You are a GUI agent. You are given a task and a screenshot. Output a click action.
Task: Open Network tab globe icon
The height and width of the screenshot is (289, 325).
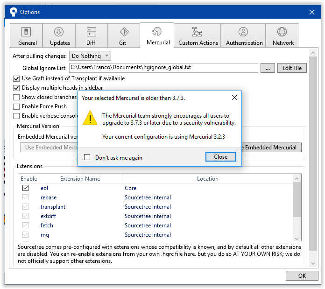click(282, 32)
